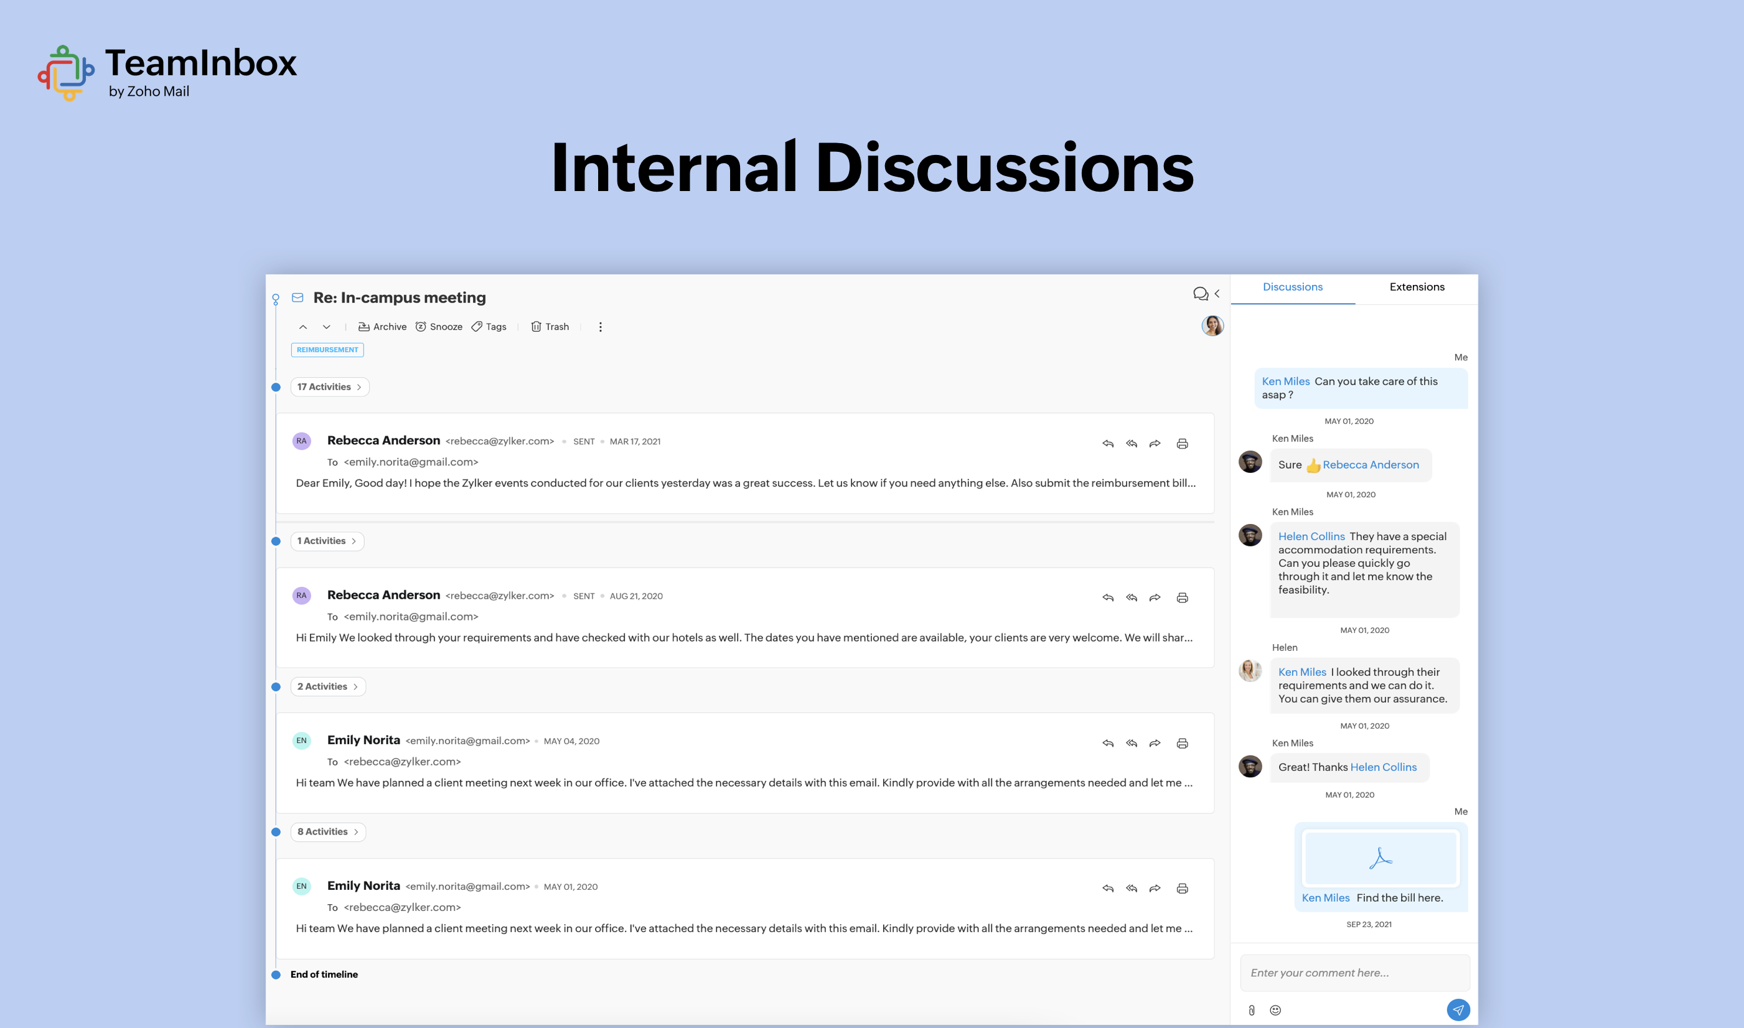Forward Rebecca's MAR 17, 2021 email
The image size is (1744, 1028).
pos(1155,443)
